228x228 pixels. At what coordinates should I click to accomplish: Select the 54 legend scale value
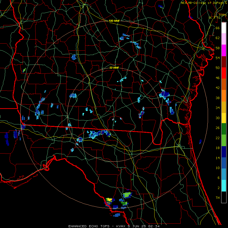pos(218,58)
